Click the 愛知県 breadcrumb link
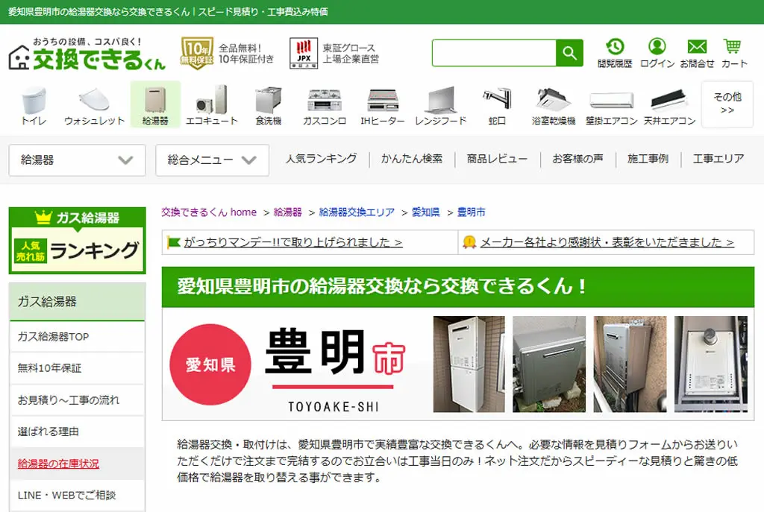Viewport: 764px width, 512px height. pyautogui.click(x=425, y=212)
